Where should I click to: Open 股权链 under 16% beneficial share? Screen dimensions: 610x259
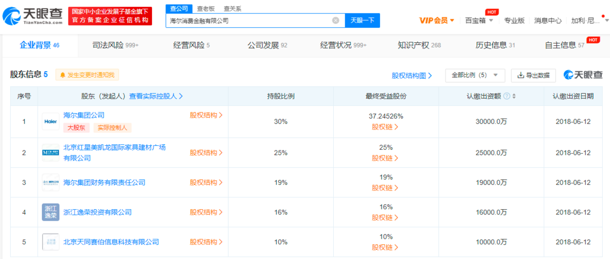(x=386, y=217)
